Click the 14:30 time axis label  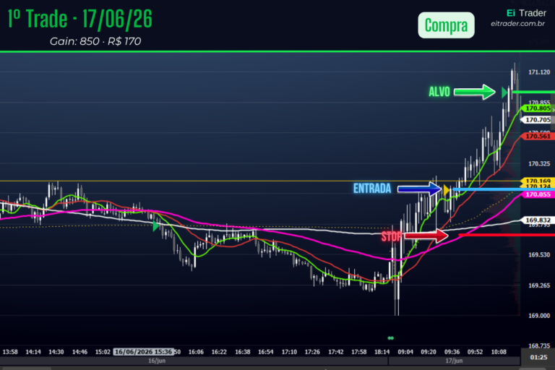pos(56,352)
